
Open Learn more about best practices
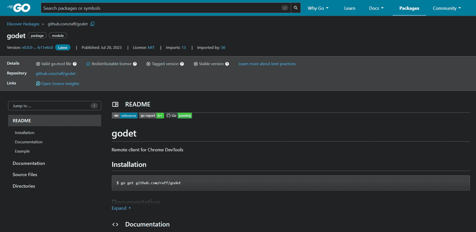[x=267, y=64]
